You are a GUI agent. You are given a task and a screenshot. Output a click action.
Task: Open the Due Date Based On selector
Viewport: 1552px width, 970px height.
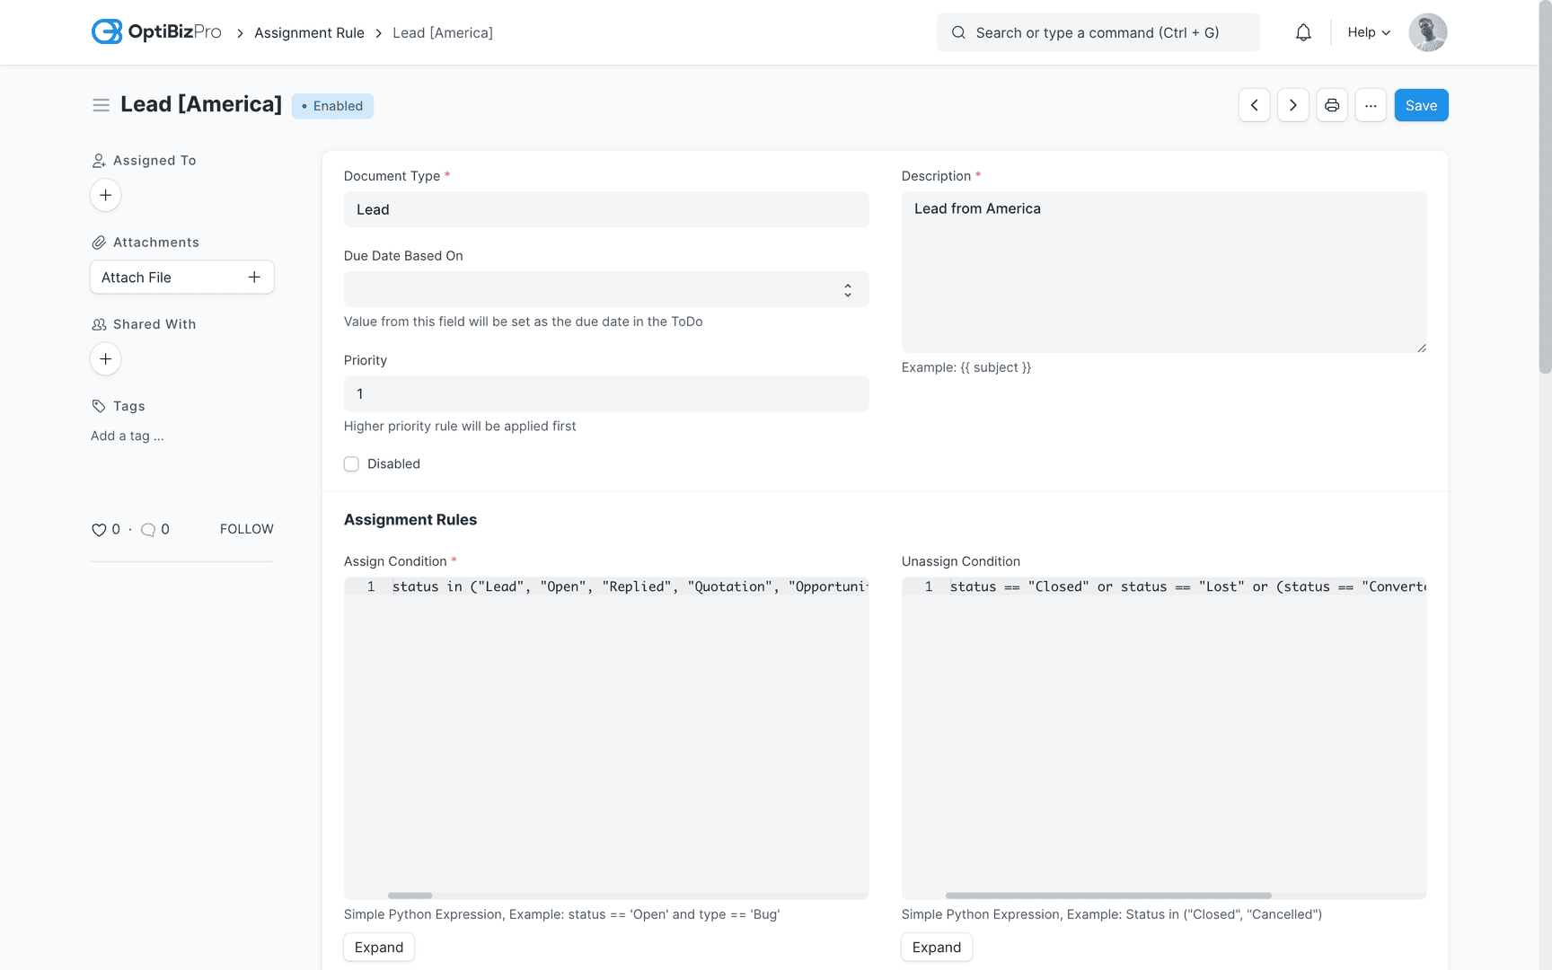[x=605, y=289]
